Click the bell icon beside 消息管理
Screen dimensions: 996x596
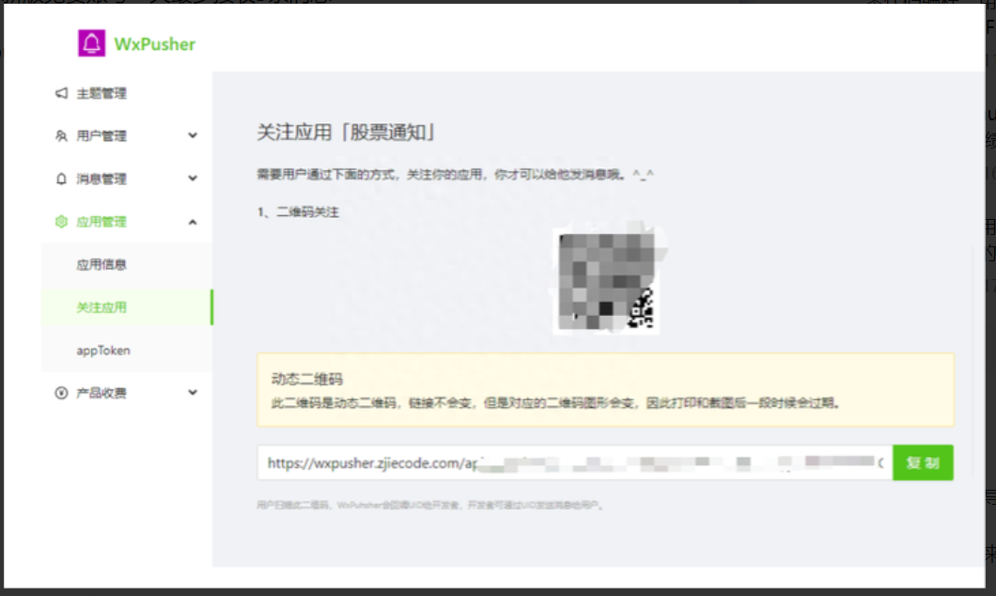(61, 179)
